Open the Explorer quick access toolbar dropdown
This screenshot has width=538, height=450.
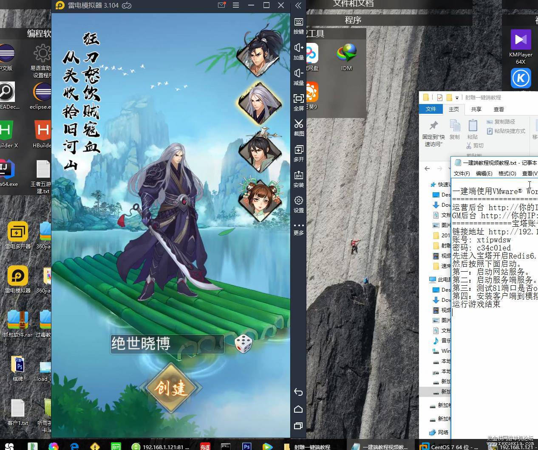[x=457, y=98]
